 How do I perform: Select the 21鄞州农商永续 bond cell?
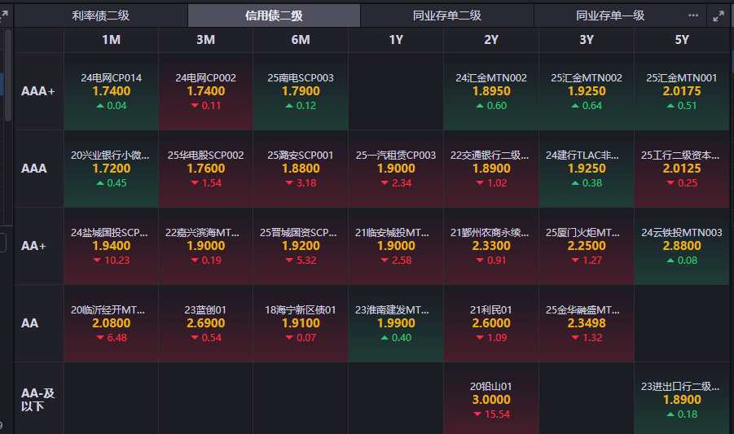click(491, 246)
